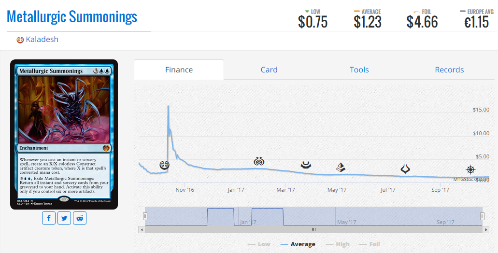This screenshot has width=498, height=253.
Task: Open the Tools tab
Action: pos(359,70)
